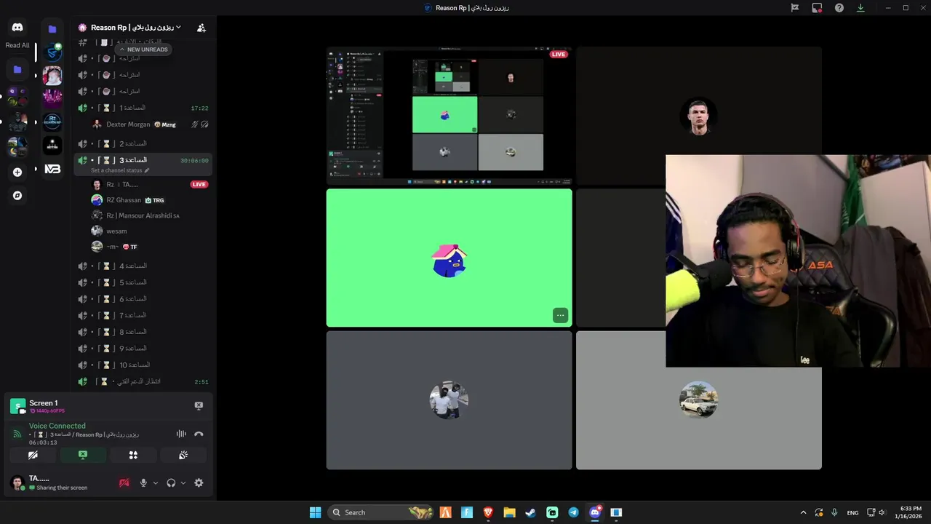Toggle camera in voice panel
Screen dimensions: 931x524
pyautogui.click(x=33, y=455)
